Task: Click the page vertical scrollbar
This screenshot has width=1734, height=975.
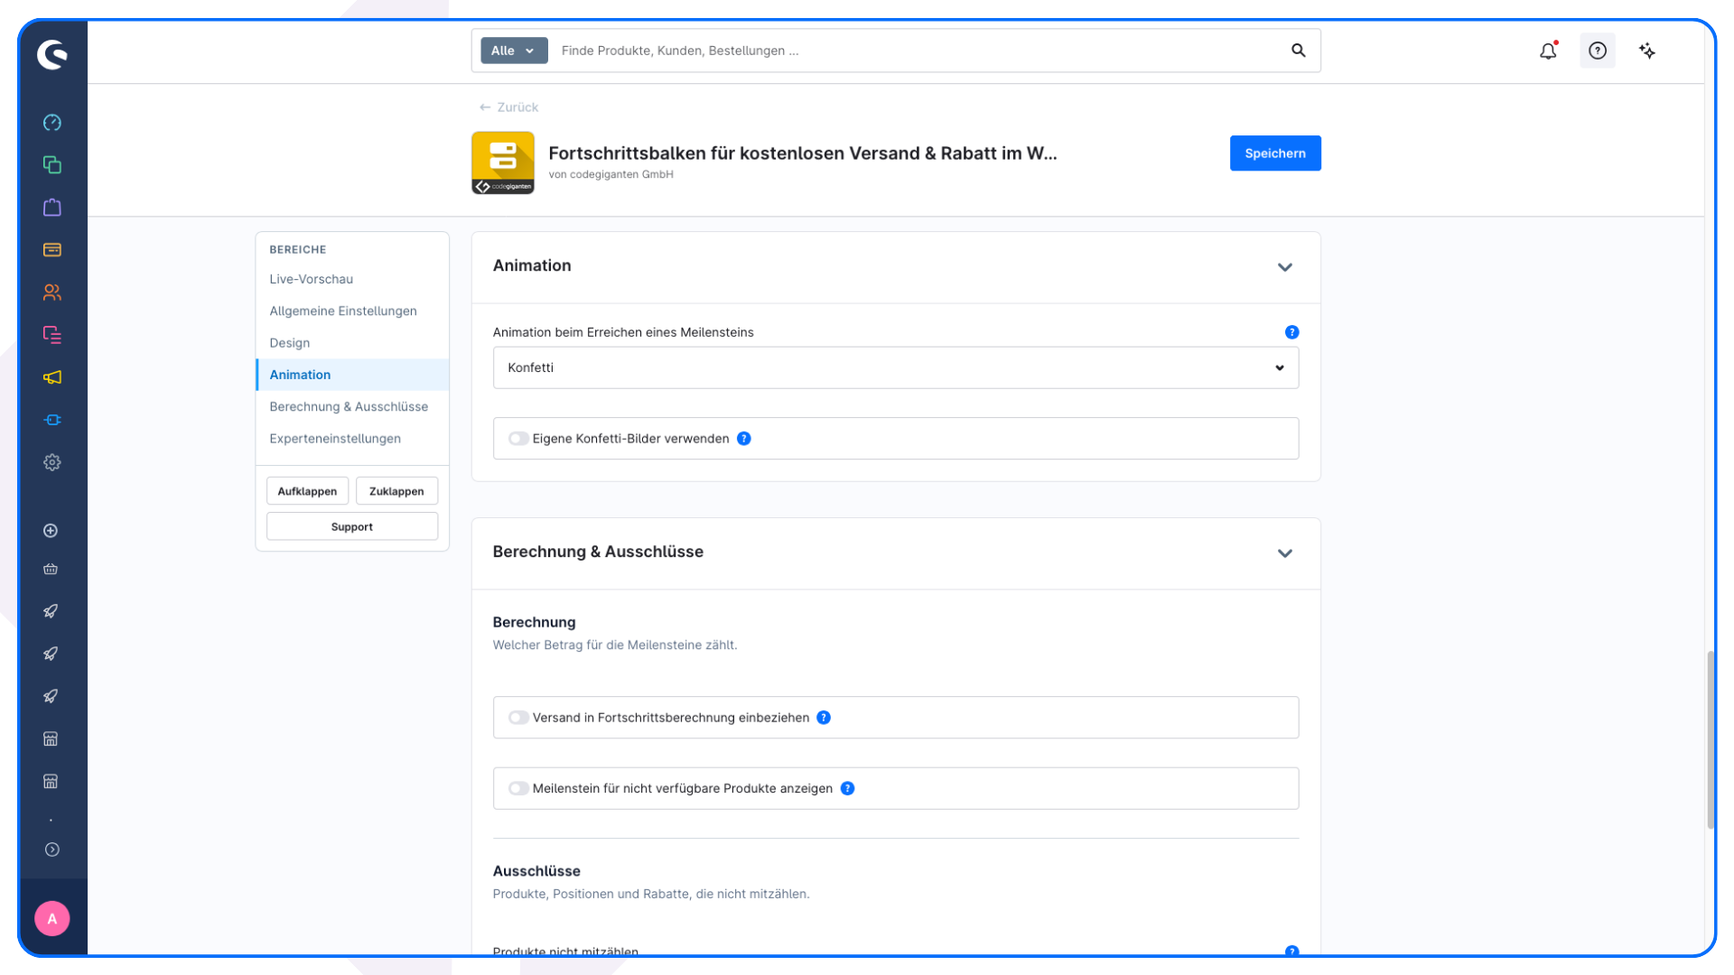Action: [x=1711, y=740]
